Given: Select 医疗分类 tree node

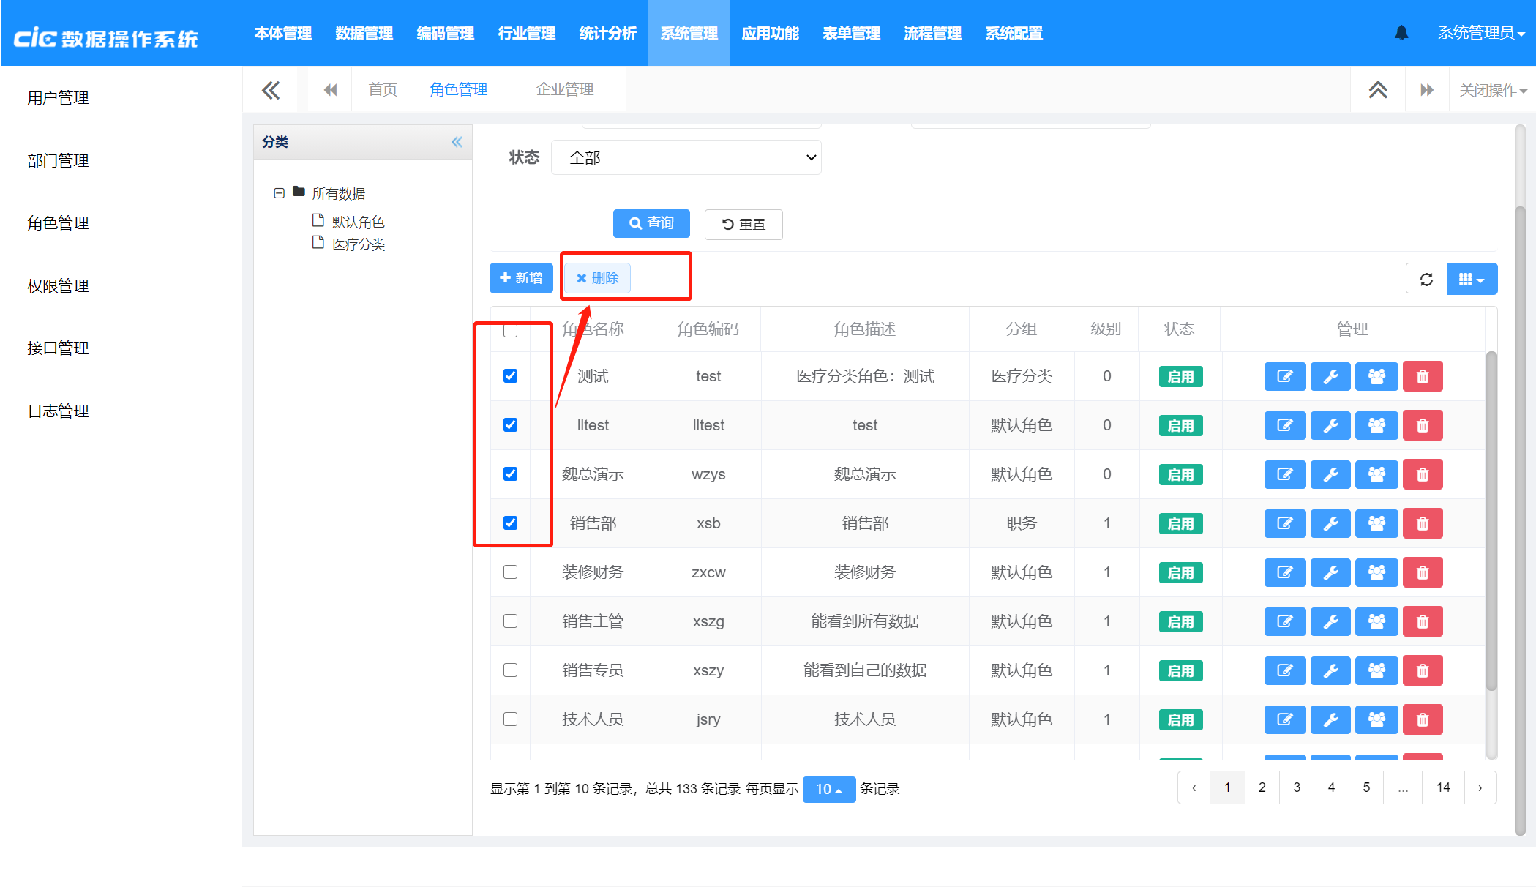Looking at the screenshot, I should [x=358, y=244].
